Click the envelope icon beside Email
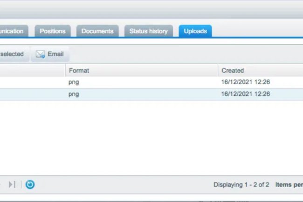The width and height of the screenshot is (303, 202). (x=41, y=54)
